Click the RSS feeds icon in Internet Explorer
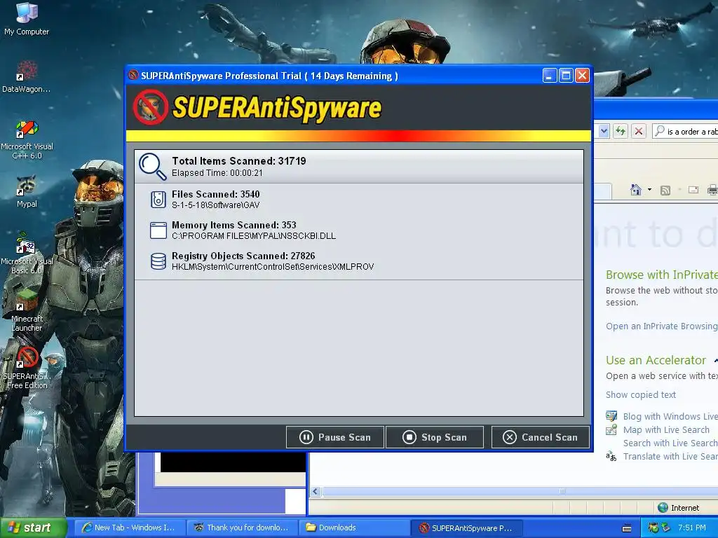This screenshot has height=538, width=718. pos(665,190)
